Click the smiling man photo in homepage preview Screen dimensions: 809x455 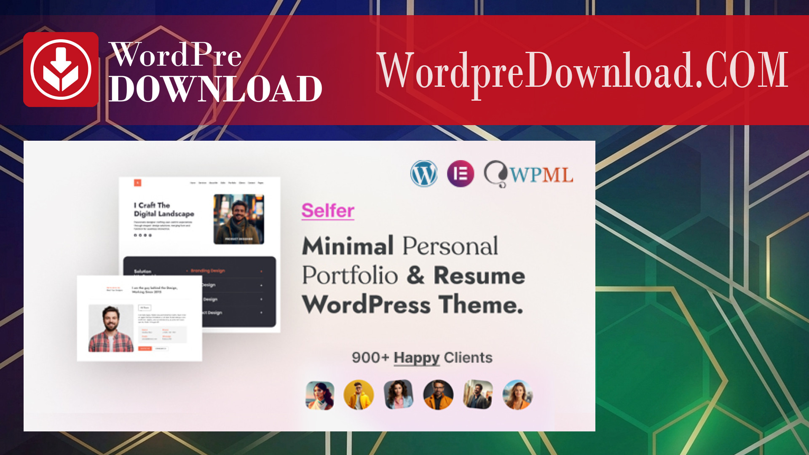point(239,219)
